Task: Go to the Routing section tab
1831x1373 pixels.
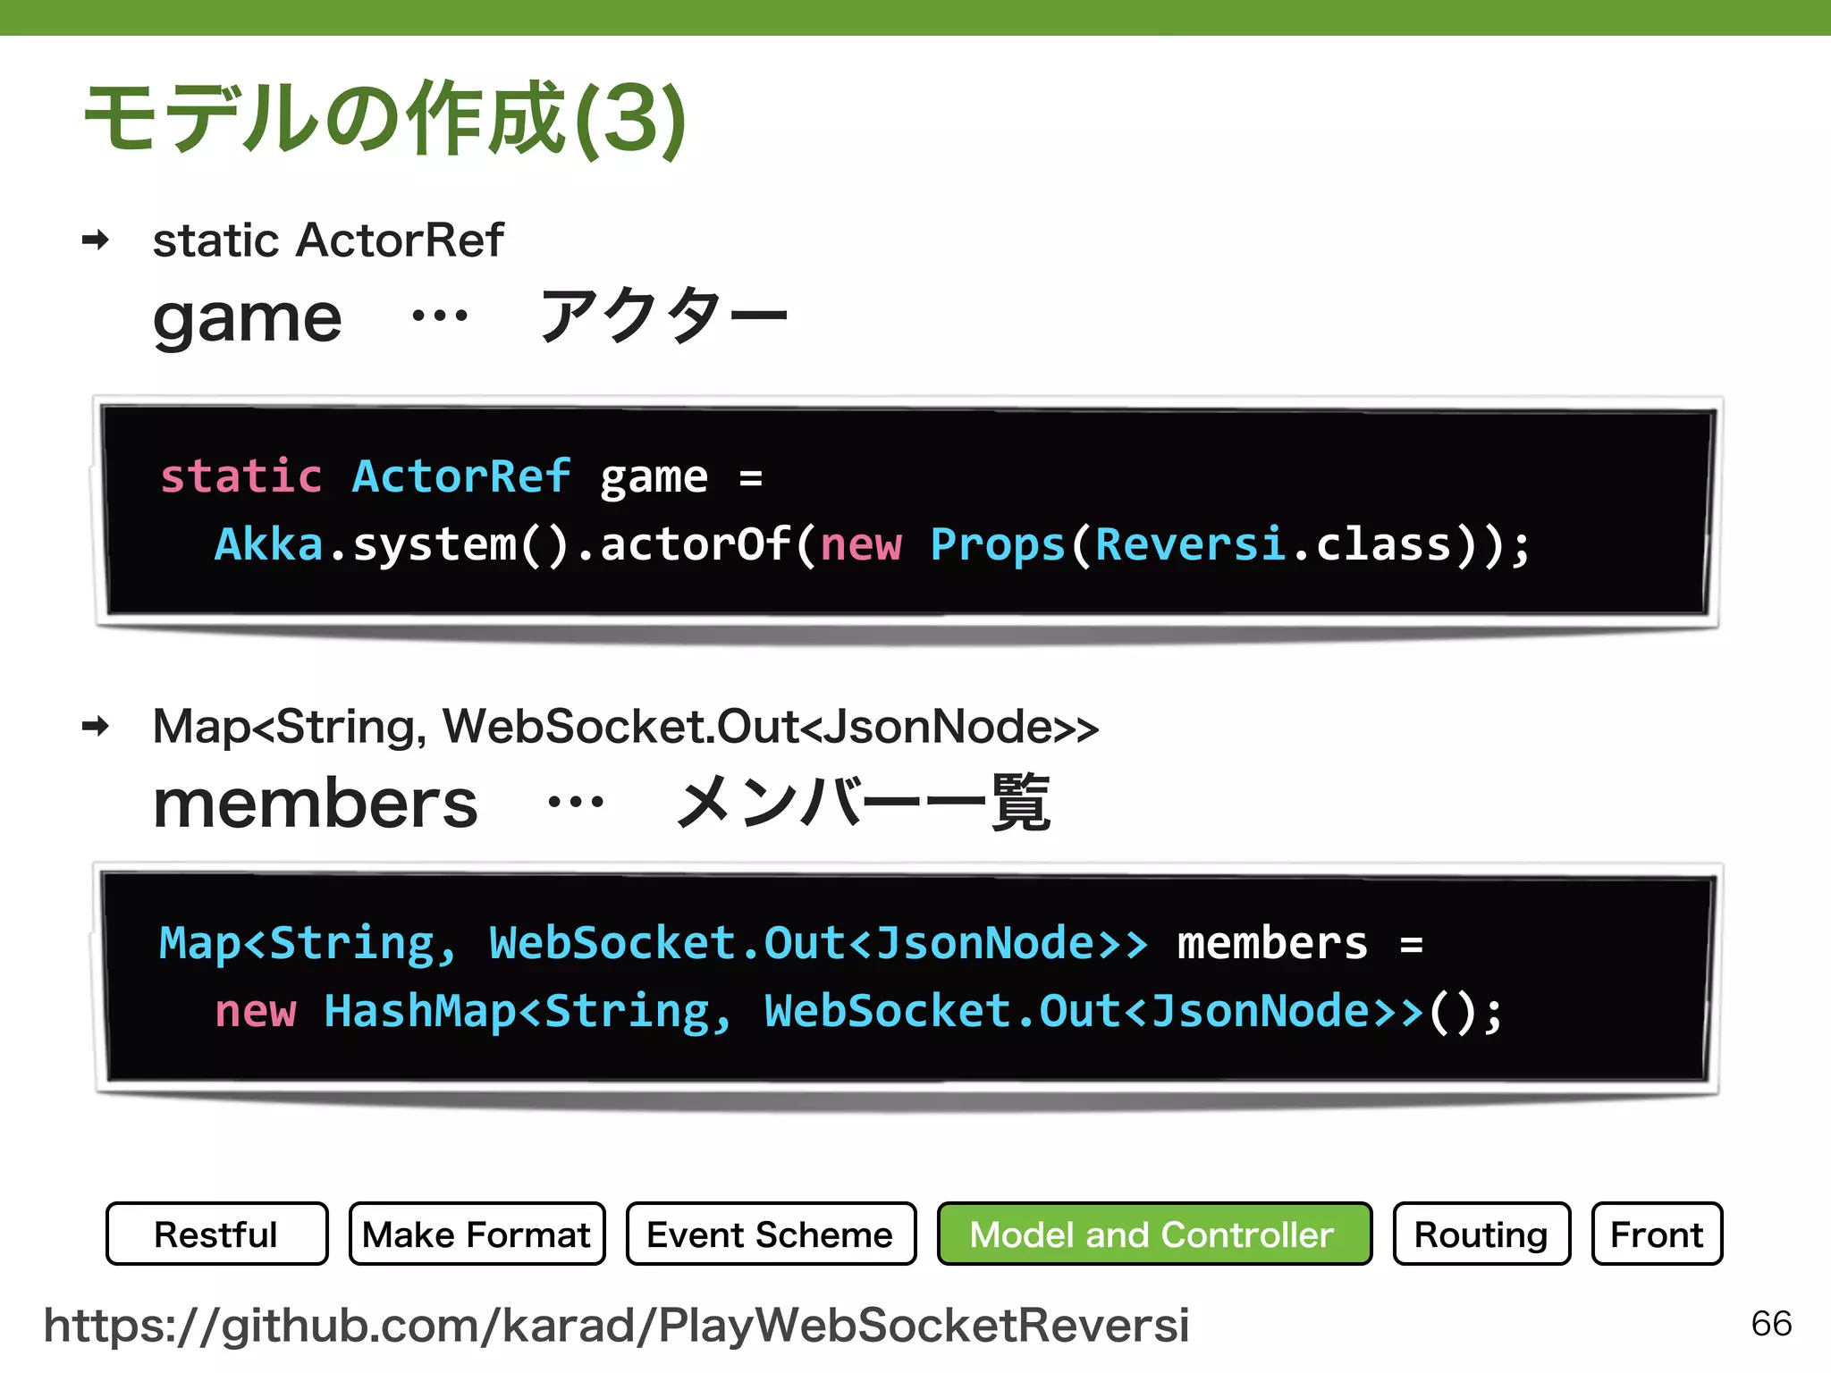Action: pos(1481,1234)
